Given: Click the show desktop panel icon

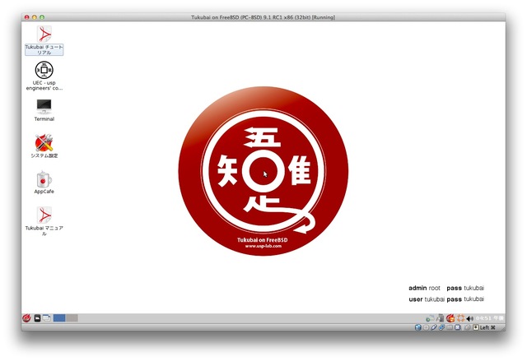Looking at the screenshot, I should click(x=47, y=317).
